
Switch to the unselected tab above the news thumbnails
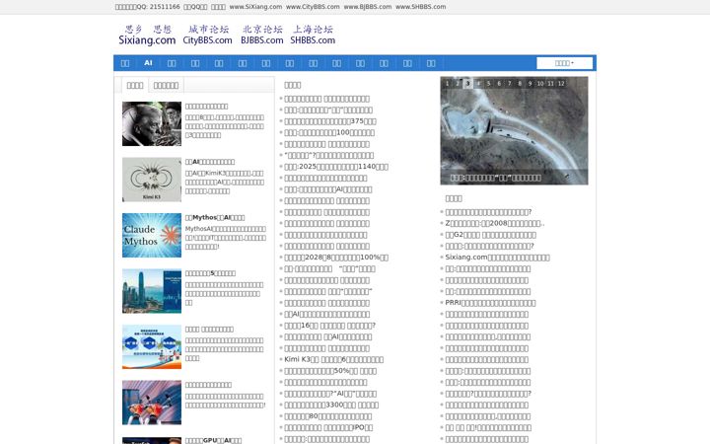[166, 85]
